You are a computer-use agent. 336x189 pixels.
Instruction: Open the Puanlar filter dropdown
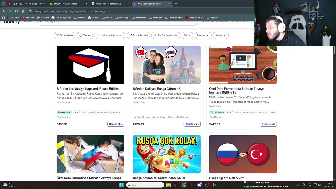tap(203, 35)
